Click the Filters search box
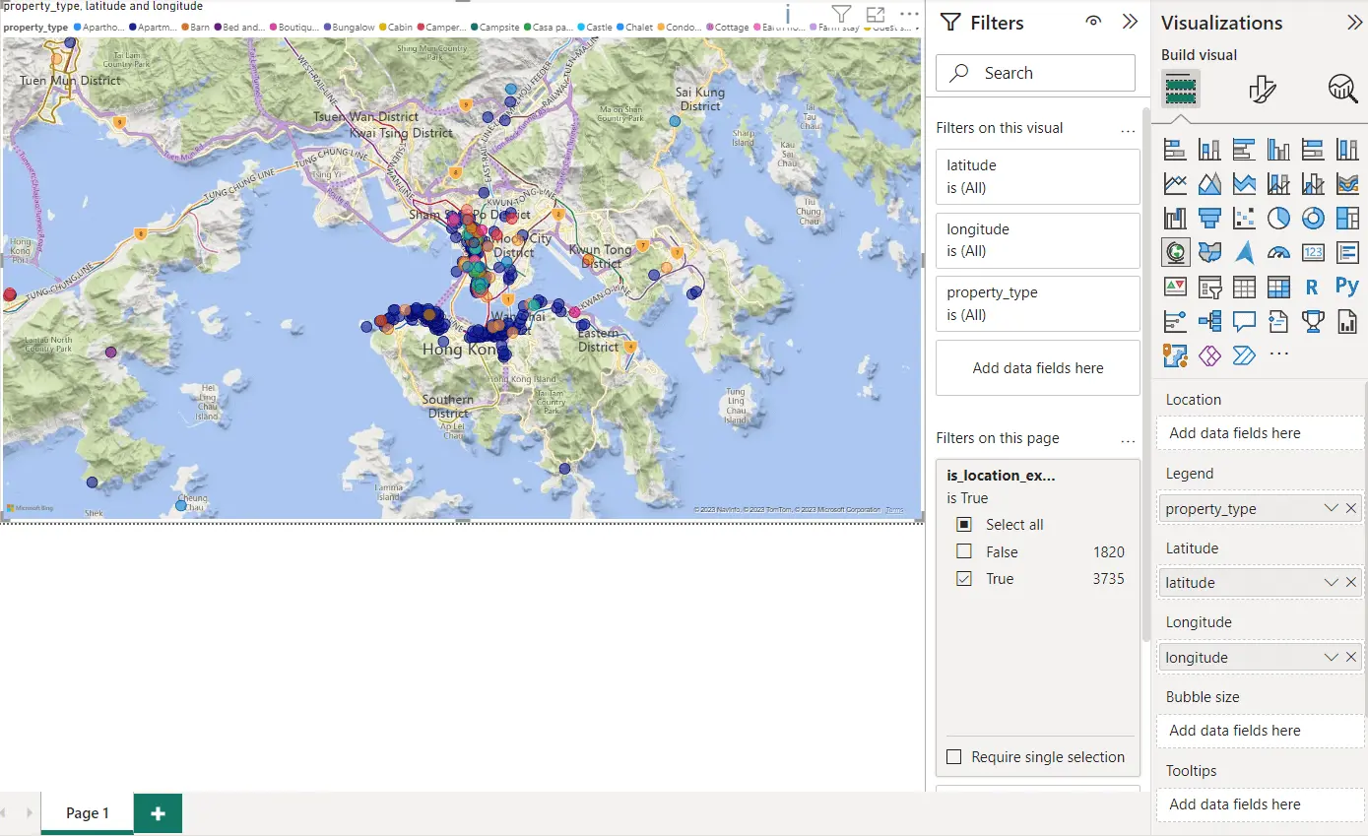 tap(1036, 73)
